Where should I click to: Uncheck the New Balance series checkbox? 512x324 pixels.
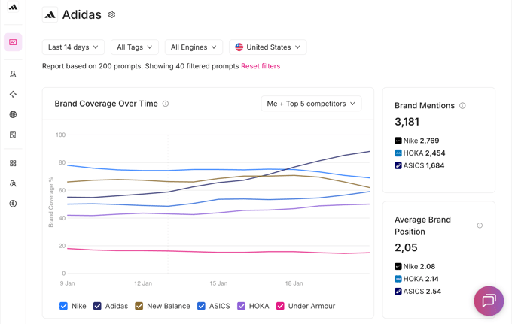click(x=139, y=306)
